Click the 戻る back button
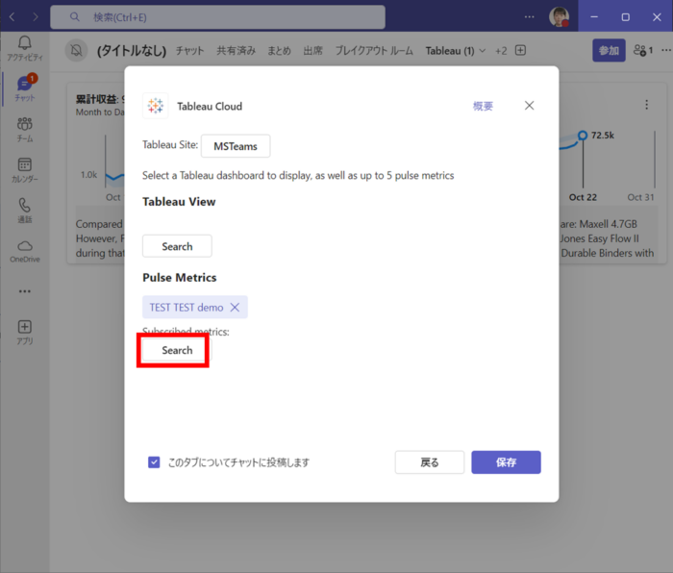This screenshot has height=573, width=673. (430, 462)
